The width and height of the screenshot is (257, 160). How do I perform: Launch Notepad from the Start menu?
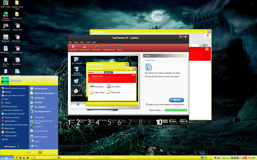pyautogui.click(x=6, y=92)
